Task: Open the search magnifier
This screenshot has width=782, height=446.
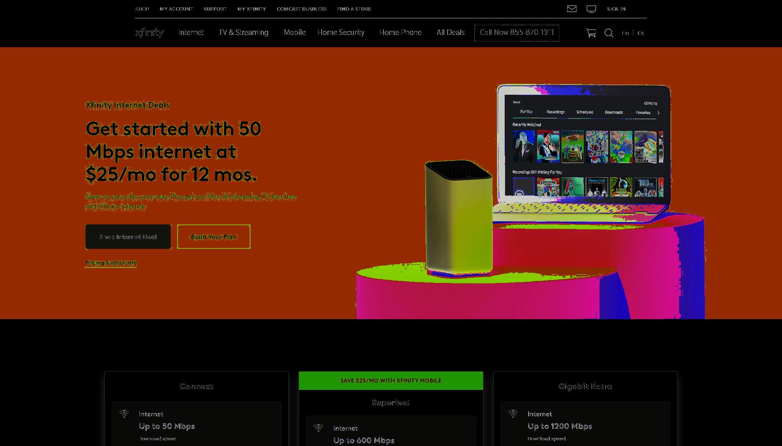Action: (608, 33)
